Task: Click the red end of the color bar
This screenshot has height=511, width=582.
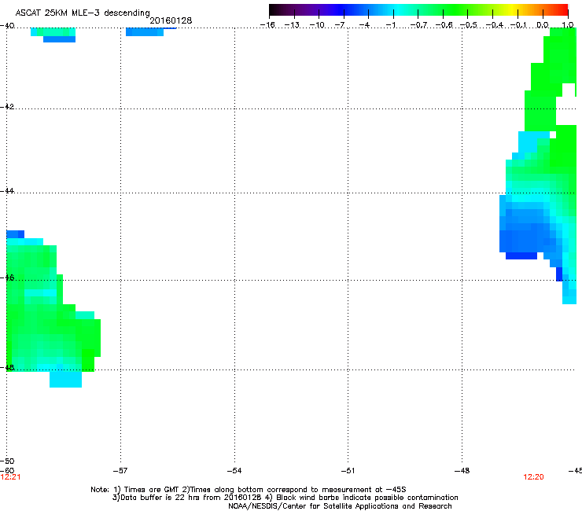Action: pyautogui.click(x=564, y=10)
